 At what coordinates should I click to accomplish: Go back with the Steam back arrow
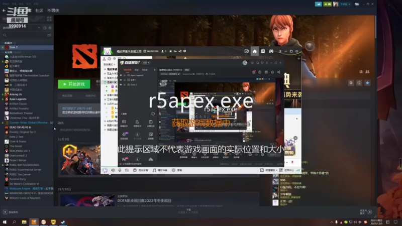[x=4, y=11]
